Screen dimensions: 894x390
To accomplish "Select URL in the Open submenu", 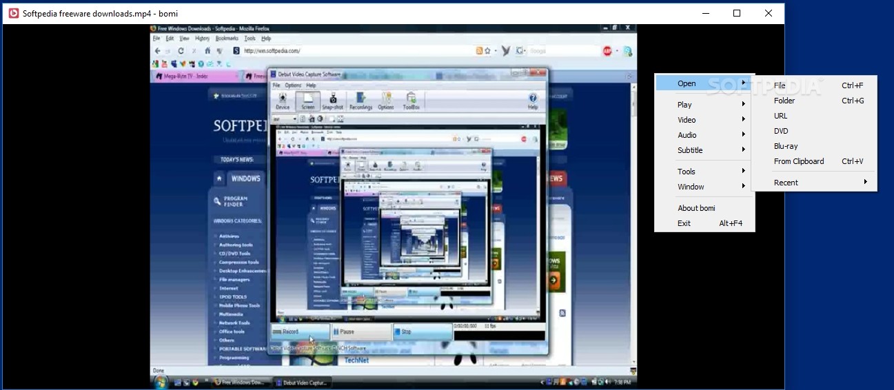I will click(814, 116).
